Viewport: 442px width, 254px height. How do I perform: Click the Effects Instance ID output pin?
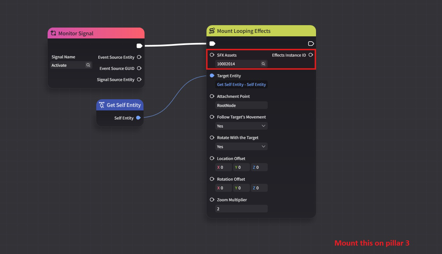click(x=310, y=55)
